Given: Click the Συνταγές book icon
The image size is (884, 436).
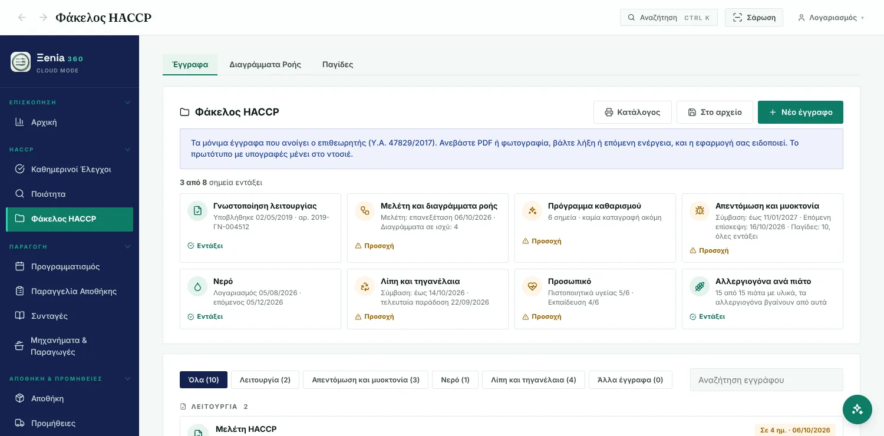Looking at the screenshot, I should point(19,316).
